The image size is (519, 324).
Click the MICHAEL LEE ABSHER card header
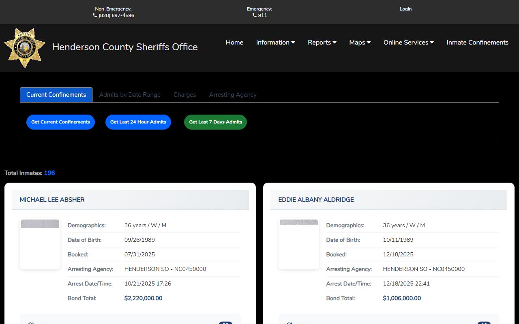[130, 200]
